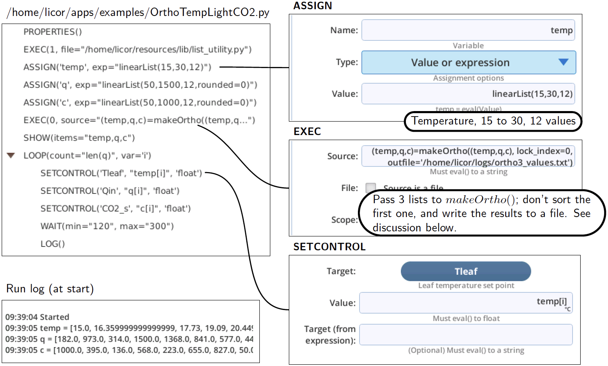Image resolution: width=608 pixels, height=366 pixels.
Task: Click the EXEC Source text field
Action: click(x=468, y=156)
